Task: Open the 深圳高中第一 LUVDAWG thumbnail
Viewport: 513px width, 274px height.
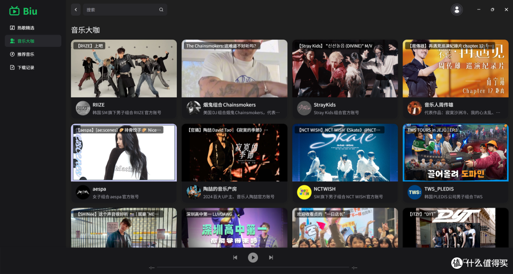Action: tap(234, 228)
